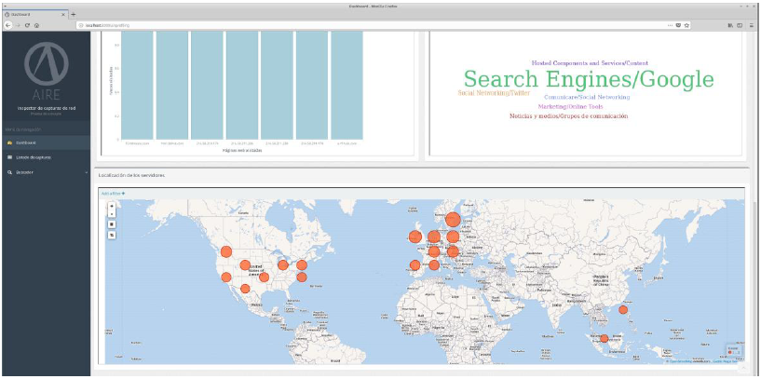This screenshot has width=761, height=379.
Task: Click the Pocket save icon in address bar
Action: 678,25
